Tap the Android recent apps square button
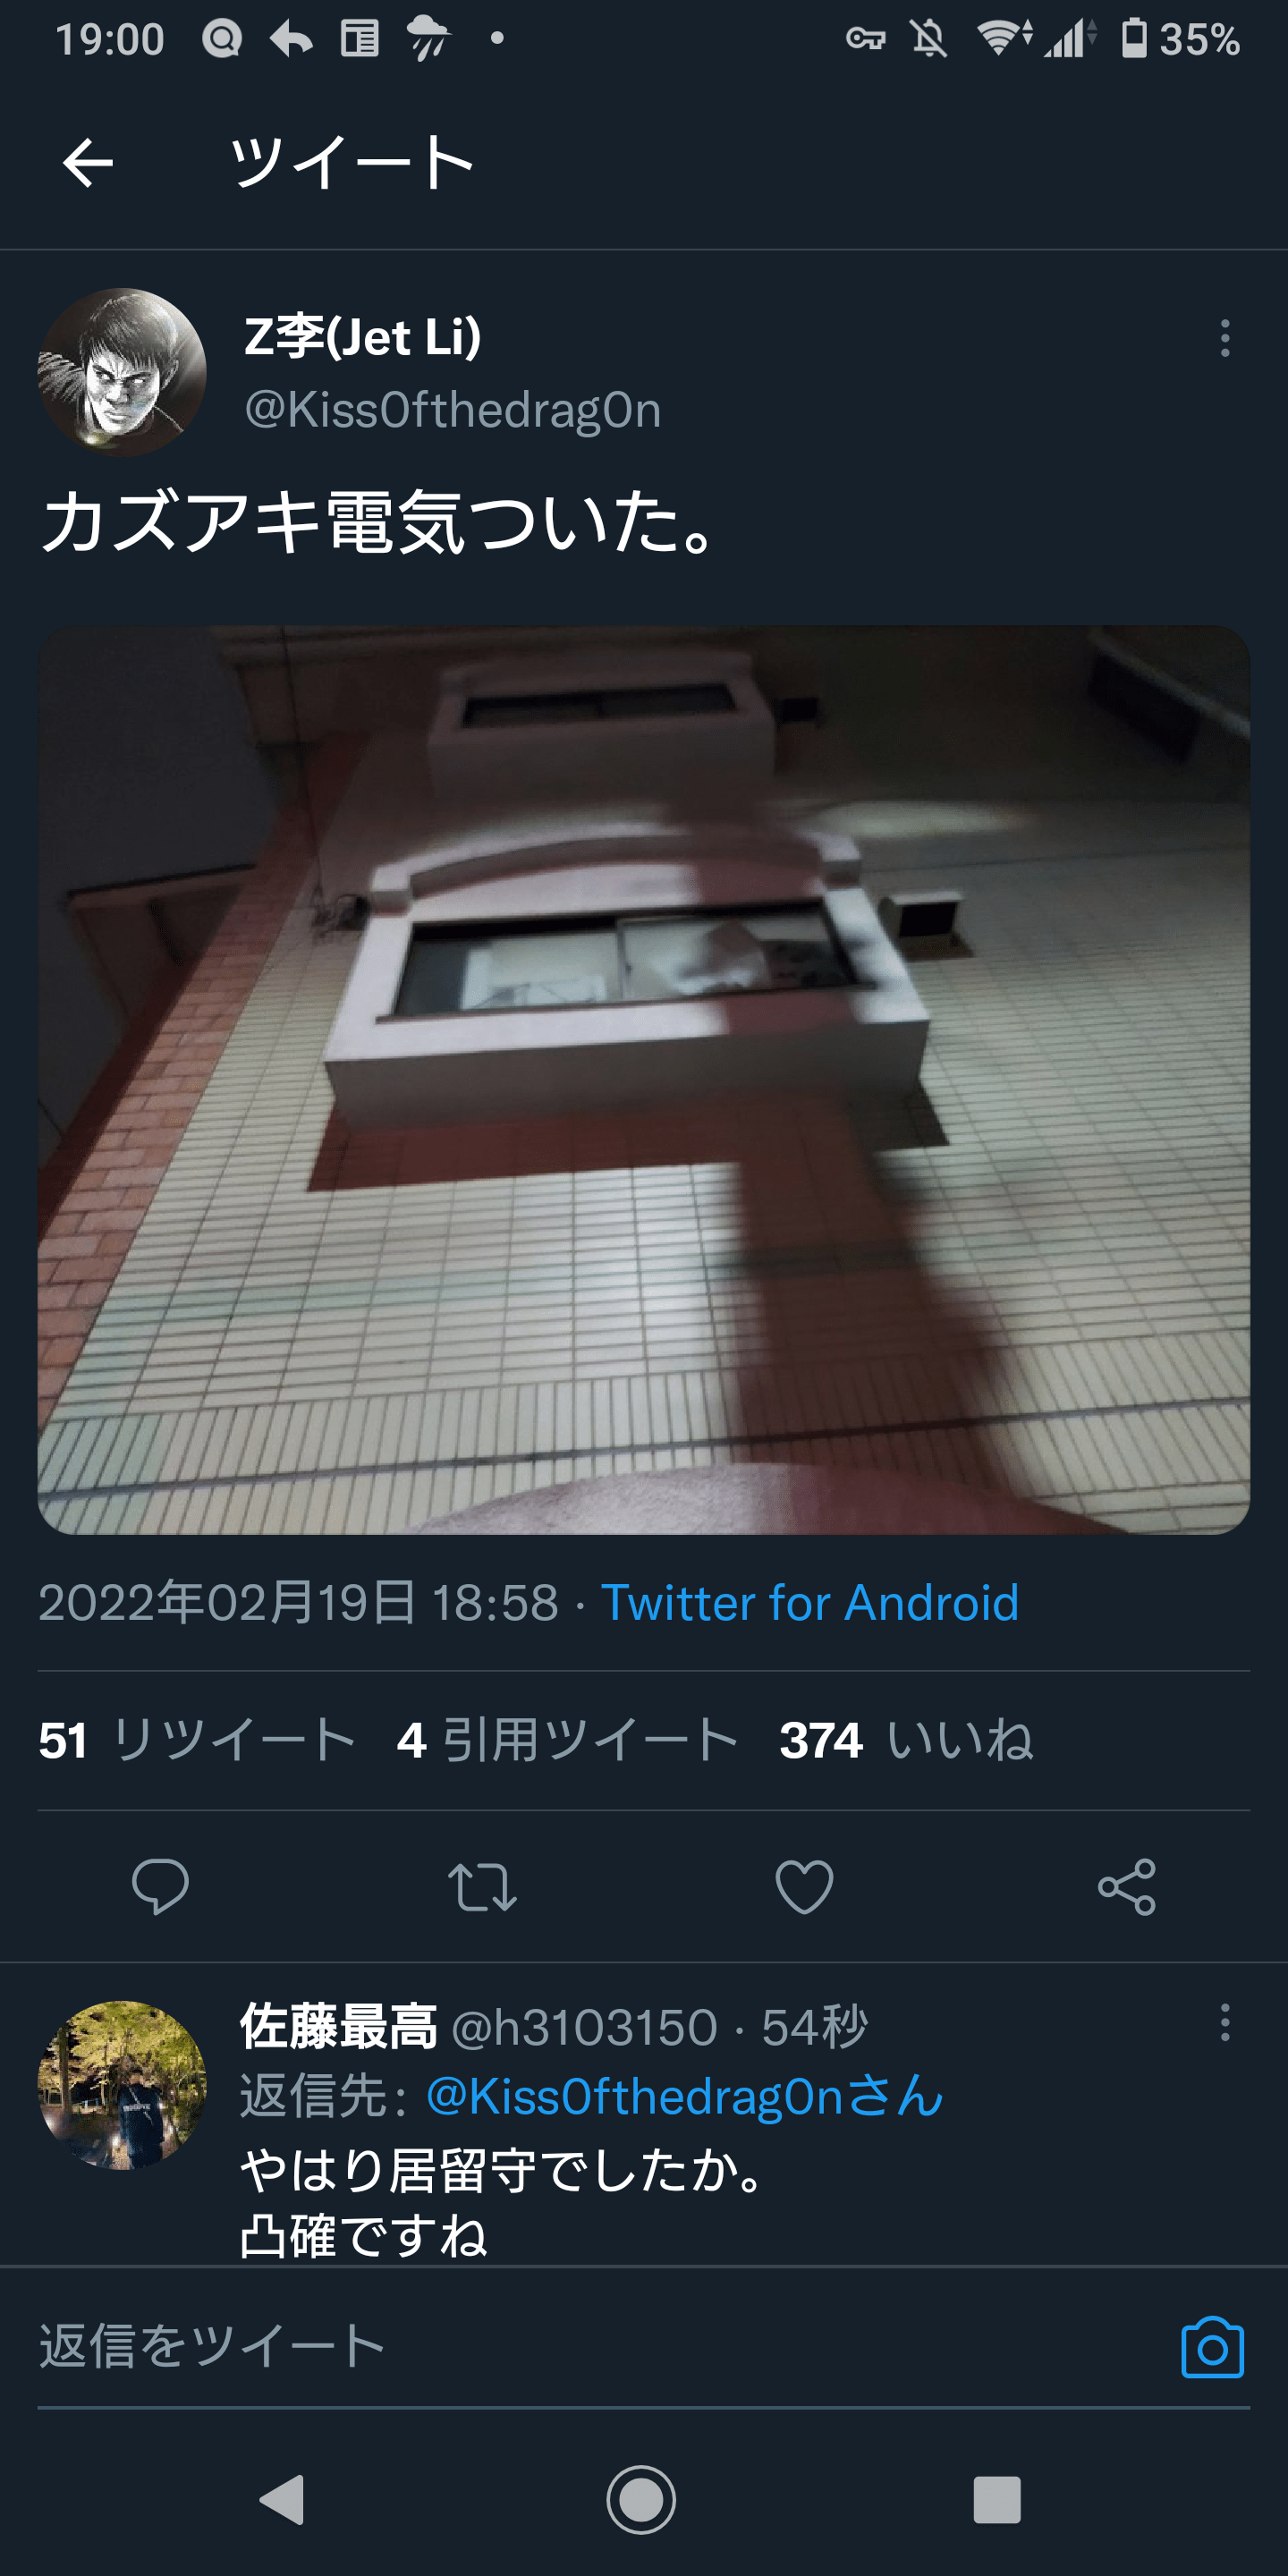Screen dimensions: 1288x2576 [x=997, y=2500]
